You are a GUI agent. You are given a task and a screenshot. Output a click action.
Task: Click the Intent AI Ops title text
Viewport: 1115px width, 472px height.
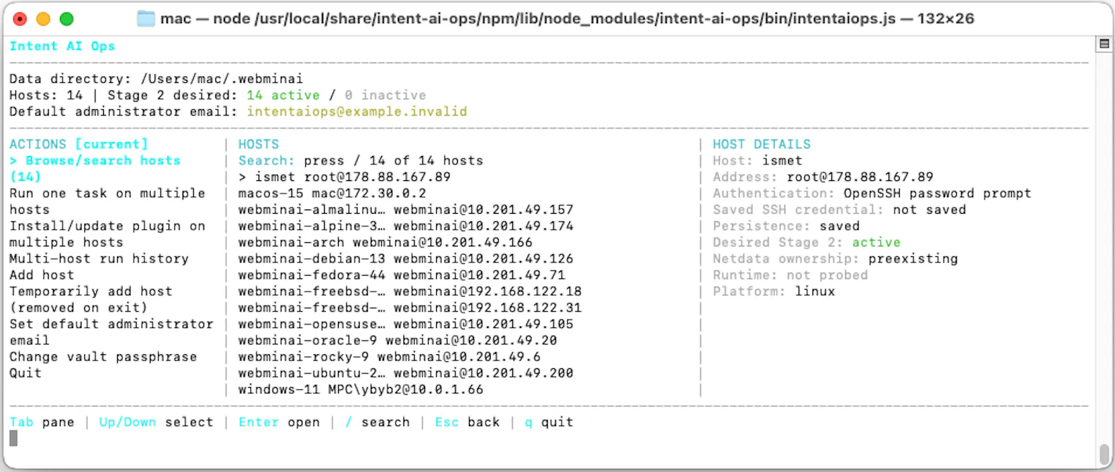point(62,46)
